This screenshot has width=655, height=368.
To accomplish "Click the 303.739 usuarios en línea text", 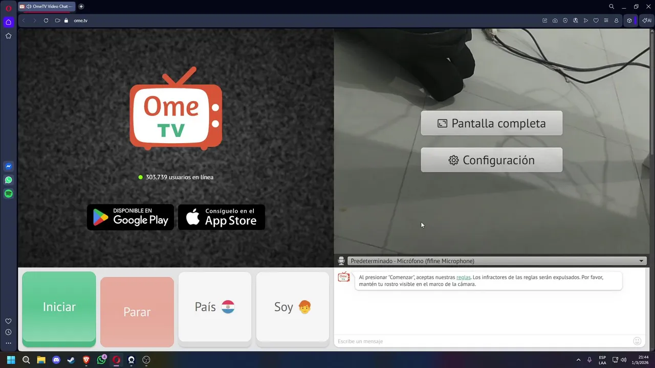I will pos(180,177).
